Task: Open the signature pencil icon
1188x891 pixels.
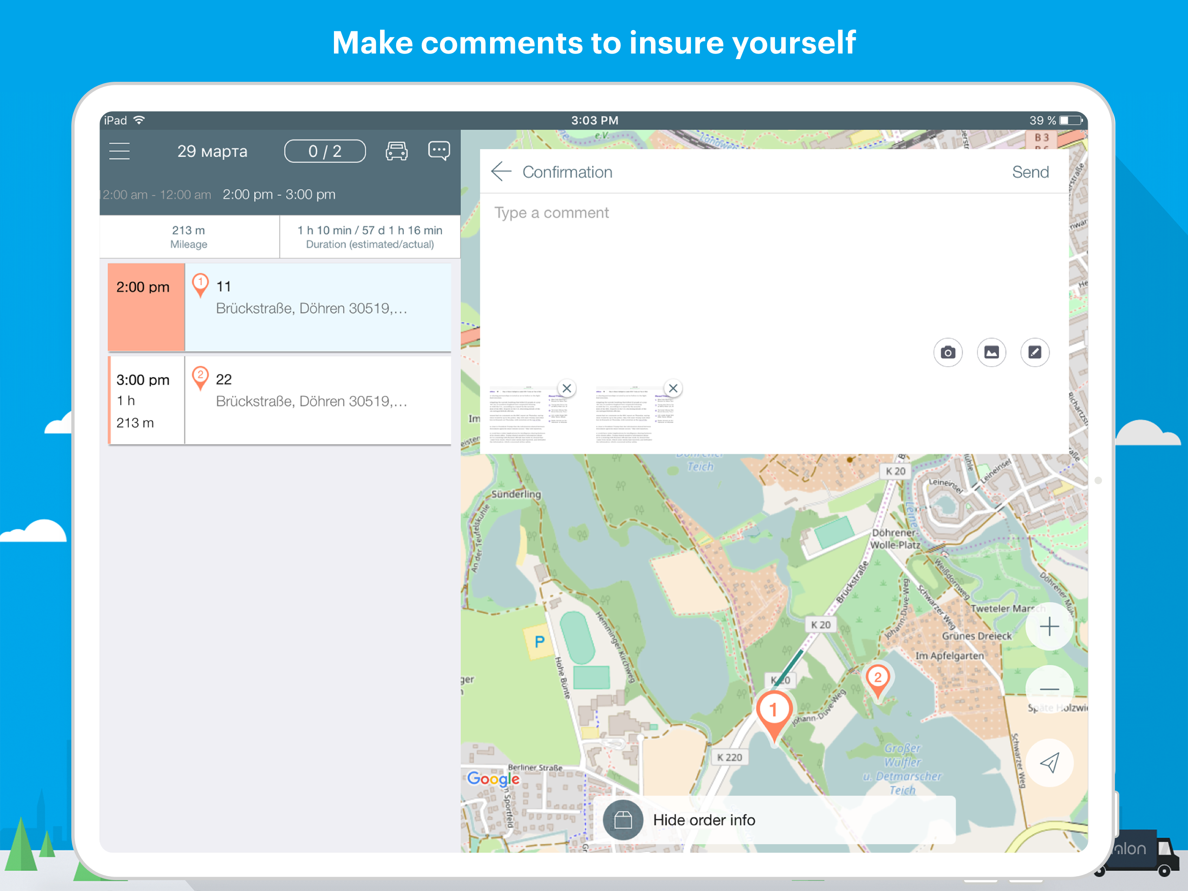Action: pyautogui.click(x=1034, y=352)
